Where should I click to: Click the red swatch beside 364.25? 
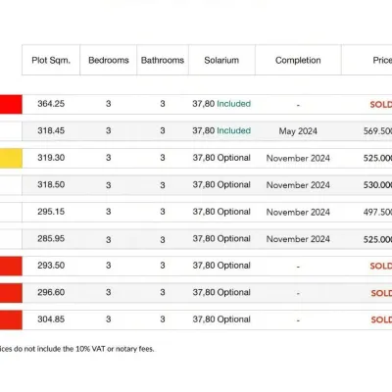pos(11,105)
